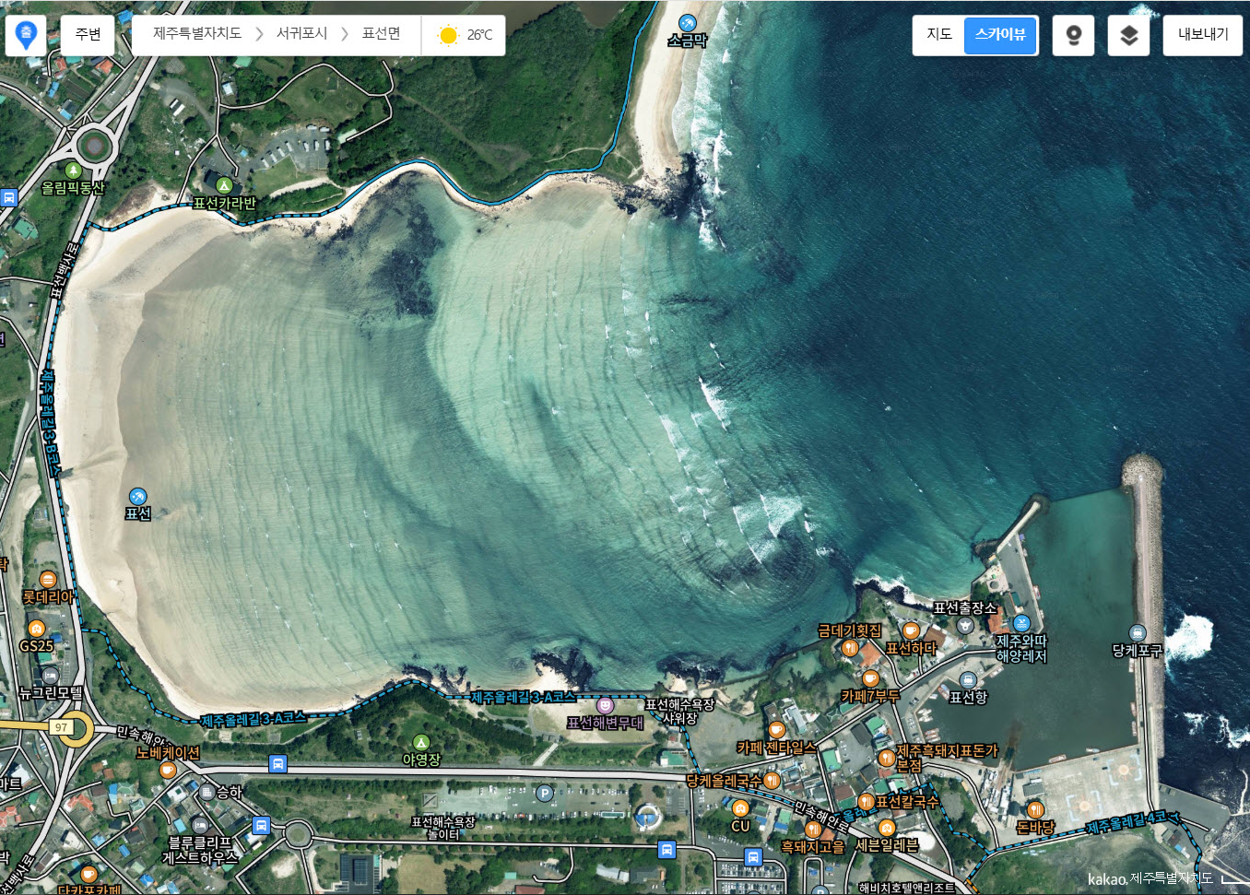Click the bus stop beside 블루클리프 게스트하우스
The height and width of the screenshot is (895, 1250).
pos(262,825)
